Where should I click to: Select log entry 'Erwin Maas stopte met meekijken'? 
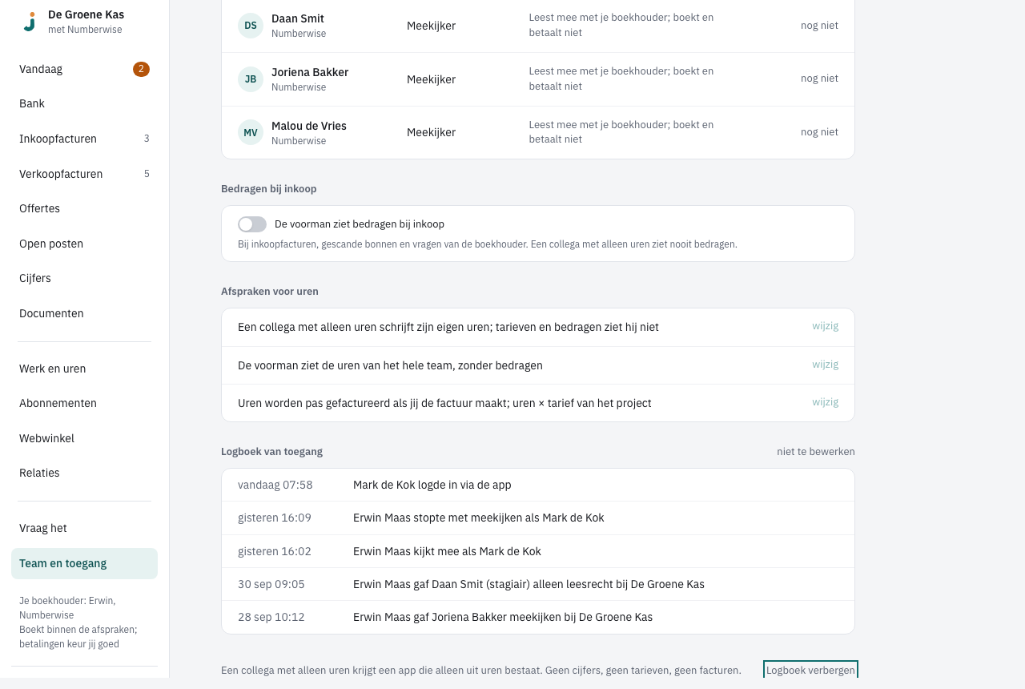click(x=538, y=518)
